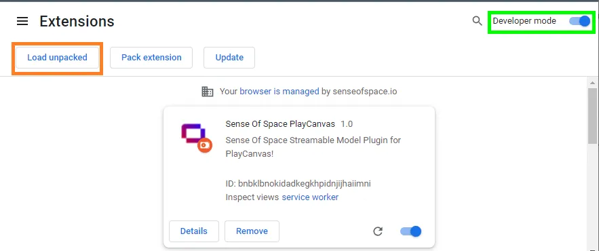Click the Sense Of Space PlayCanvas title
This screenshot has height=251, width=599.
click(280, 123)
